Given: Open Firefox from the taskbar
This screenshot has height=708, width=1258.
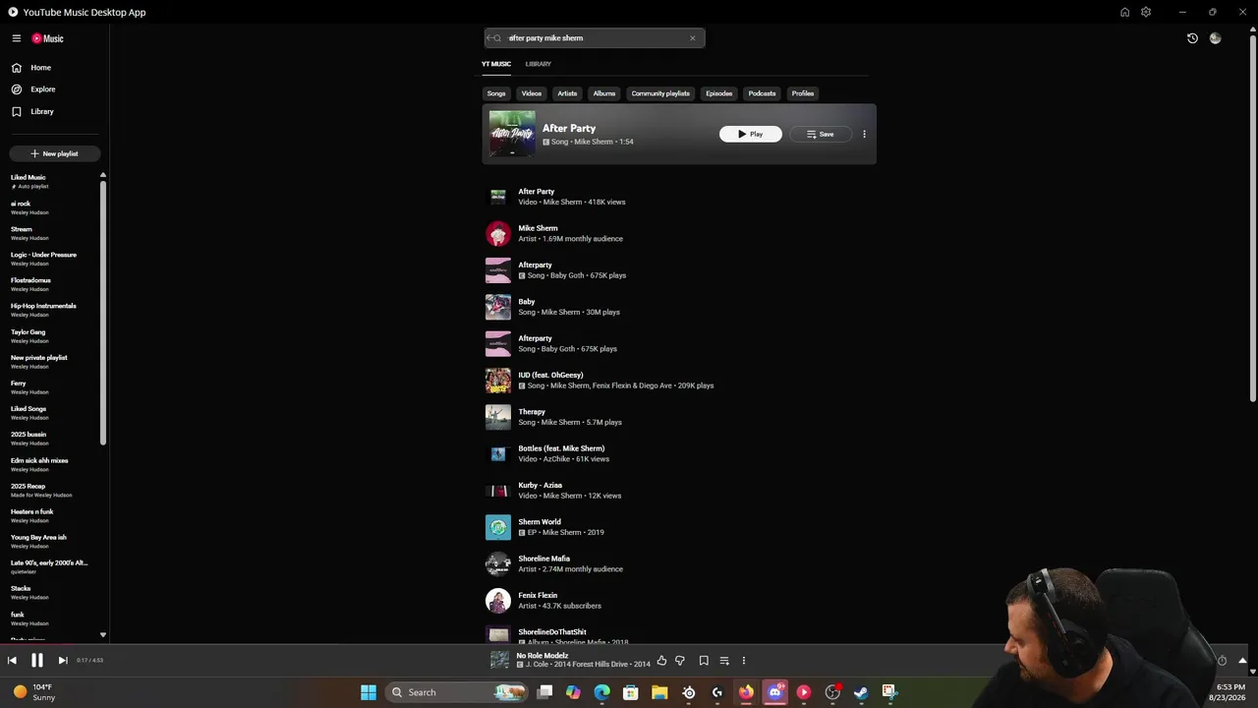Looking at the screenshot, I should [x=746, y=692].
